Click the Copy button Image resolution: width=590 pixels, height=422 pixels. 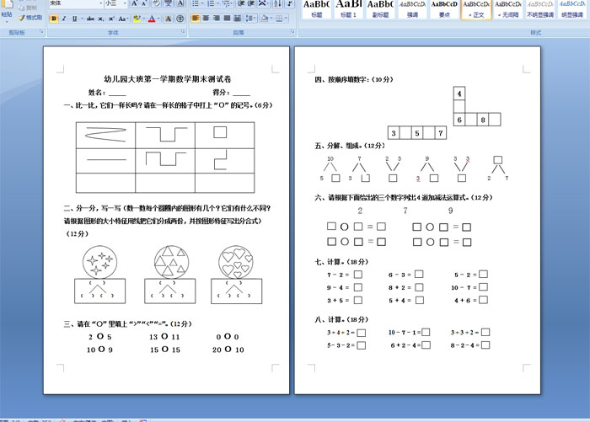27,8
